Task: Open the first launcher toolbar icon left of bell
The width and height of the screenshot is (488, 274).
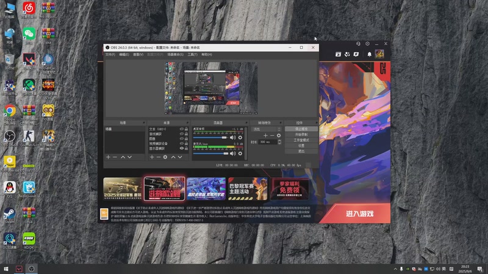Action: [x=339, y=54]
